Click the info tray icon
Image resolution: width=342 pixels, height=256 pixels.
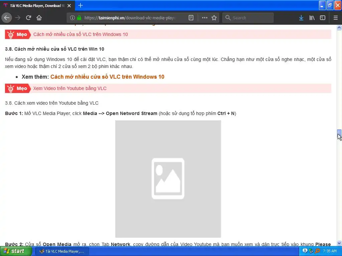point(305,251)
